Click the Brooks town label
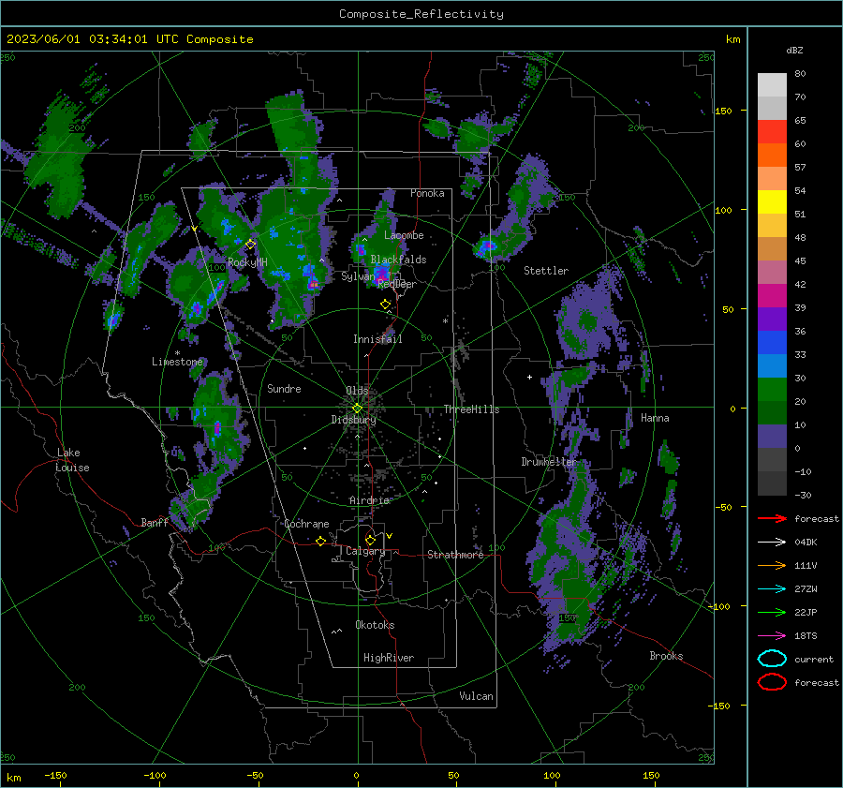 click(666, 656)
